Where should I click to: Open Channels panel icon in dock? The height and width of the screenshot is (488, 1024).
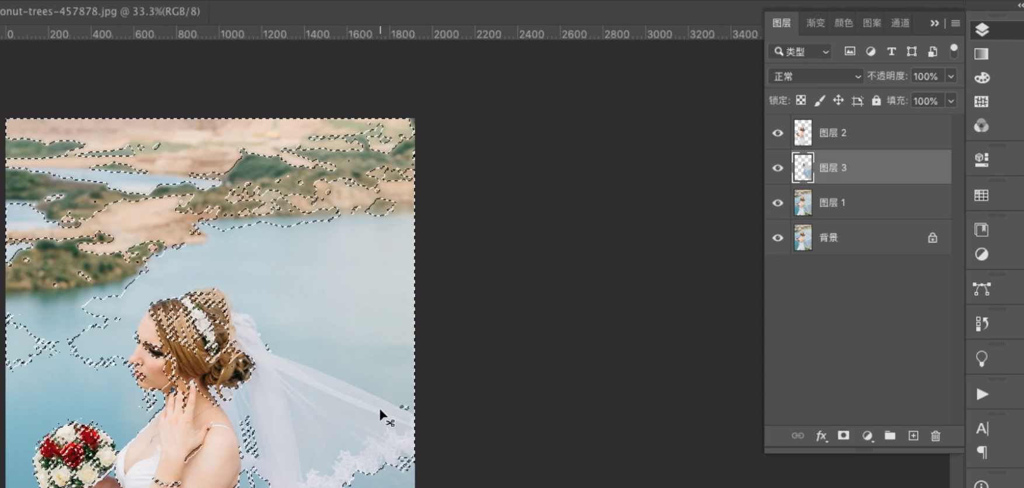[981, 125]
